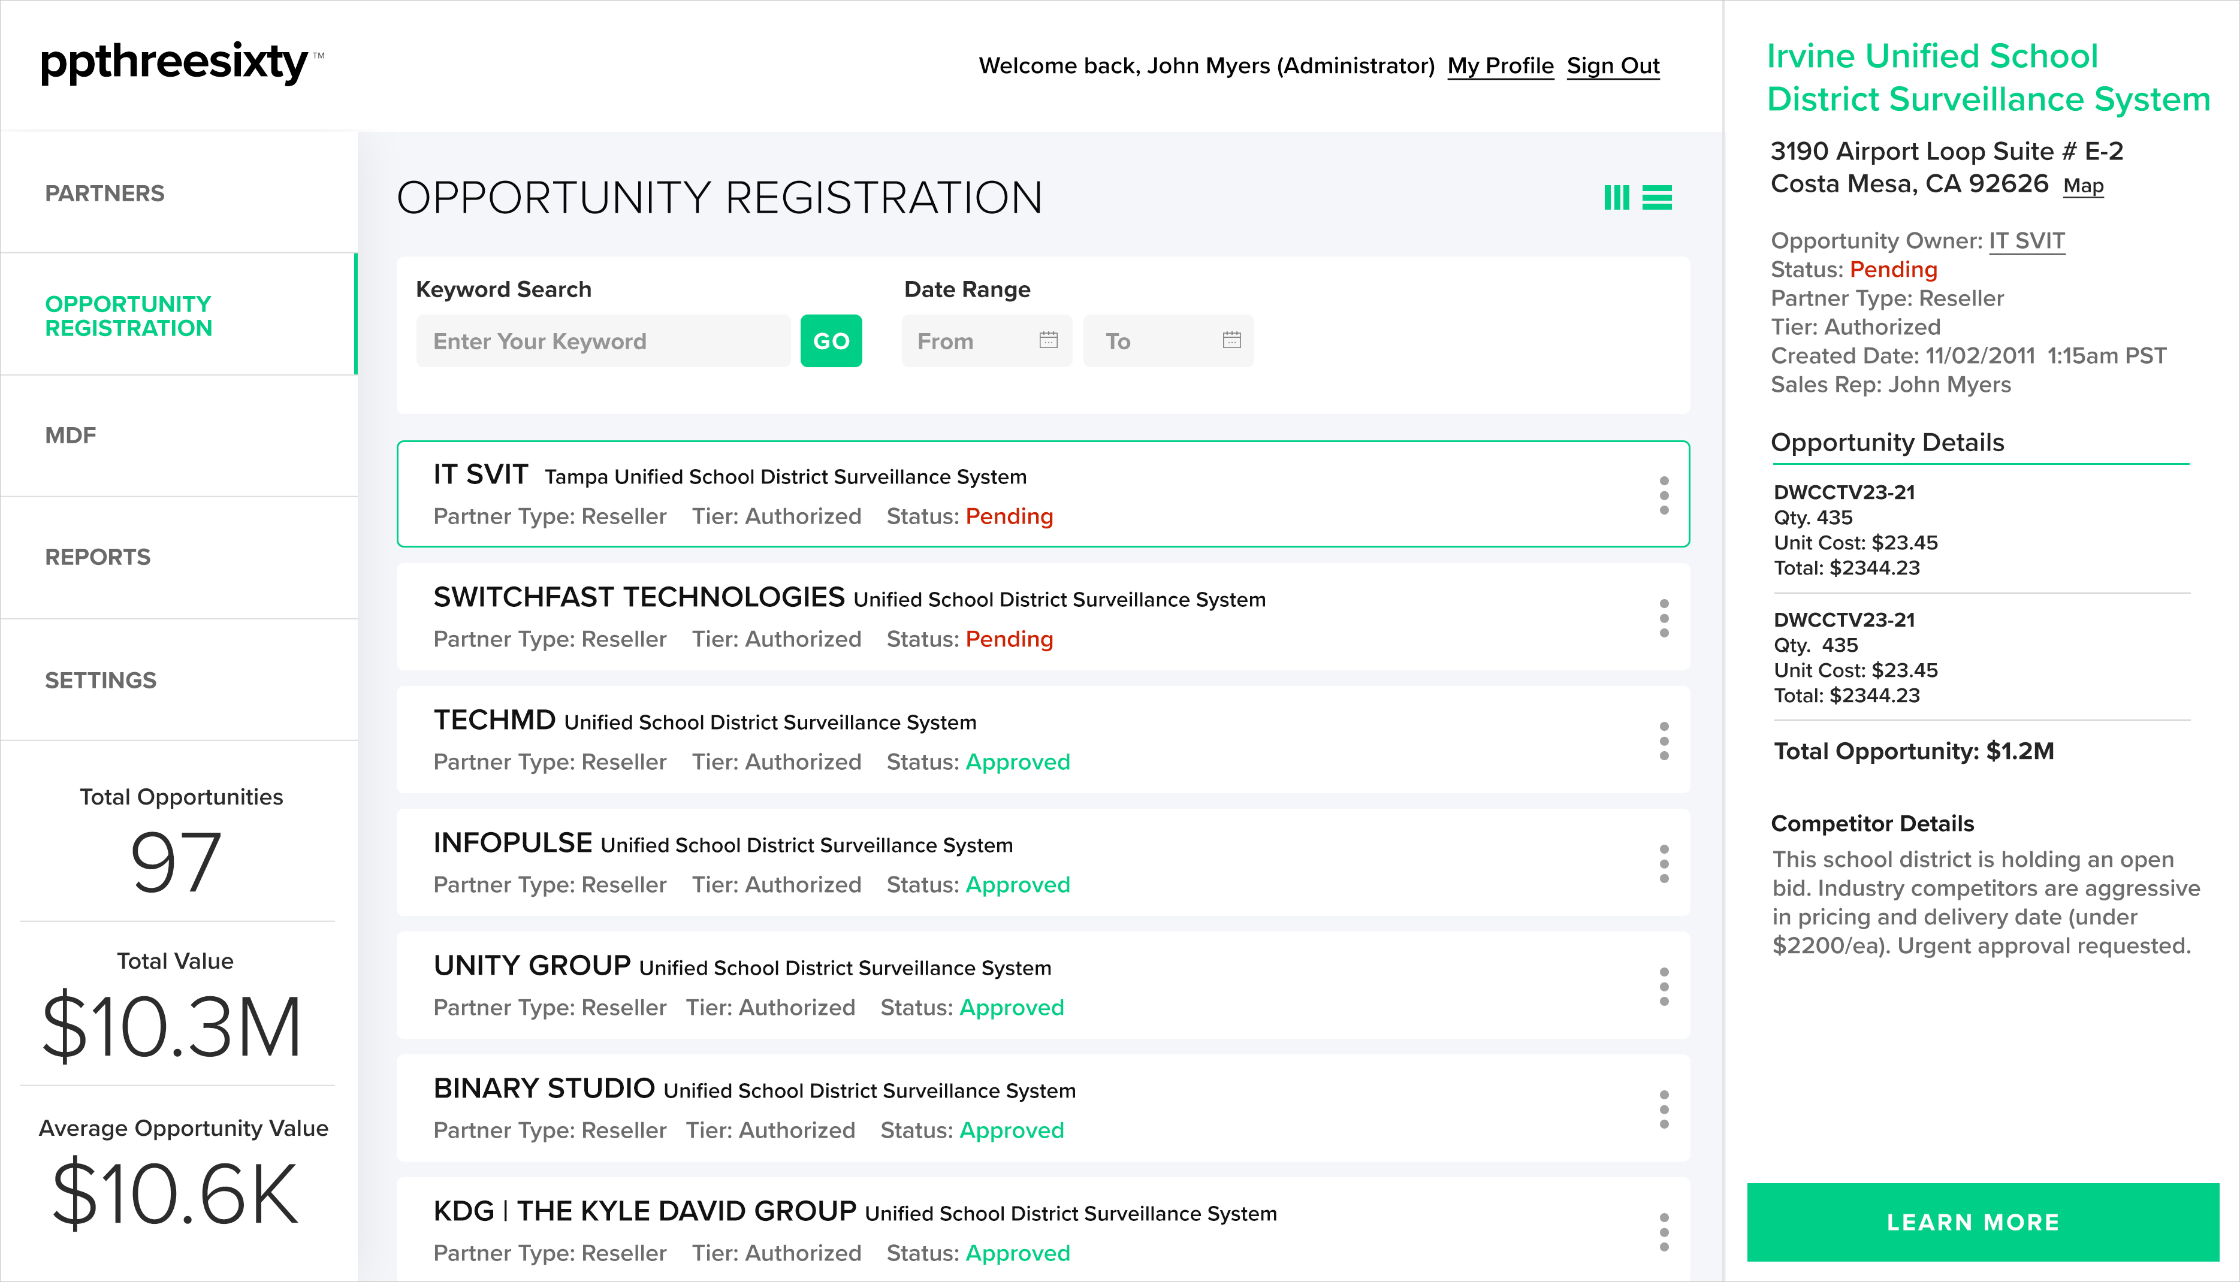The image size is (2240, 1282).
Task: Click the Sales Rep: John Myers line
Action: pyautogui.click(x=1891, y=385)
